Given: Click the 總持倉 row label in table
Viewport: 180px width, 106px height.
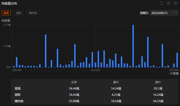Looking at the screenshot, I should coord(19,101).
